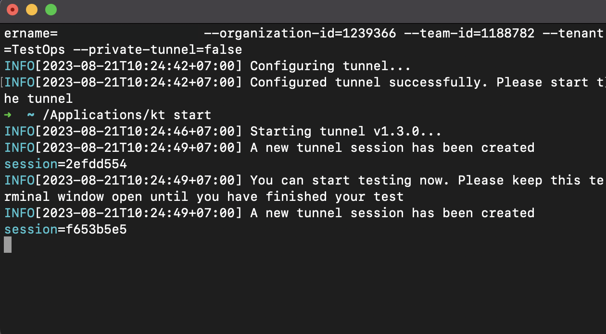Image resolution: width=606 pixels, height=334 pixels.
Task: Click the red close window button
Action: tap(13, 10)
